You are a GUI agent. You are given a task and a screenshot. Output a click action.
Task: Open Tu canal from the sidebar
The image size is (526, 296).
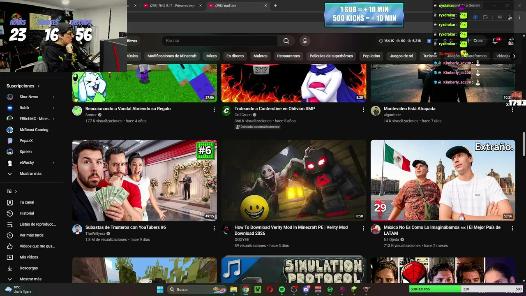tap(31, 202)
